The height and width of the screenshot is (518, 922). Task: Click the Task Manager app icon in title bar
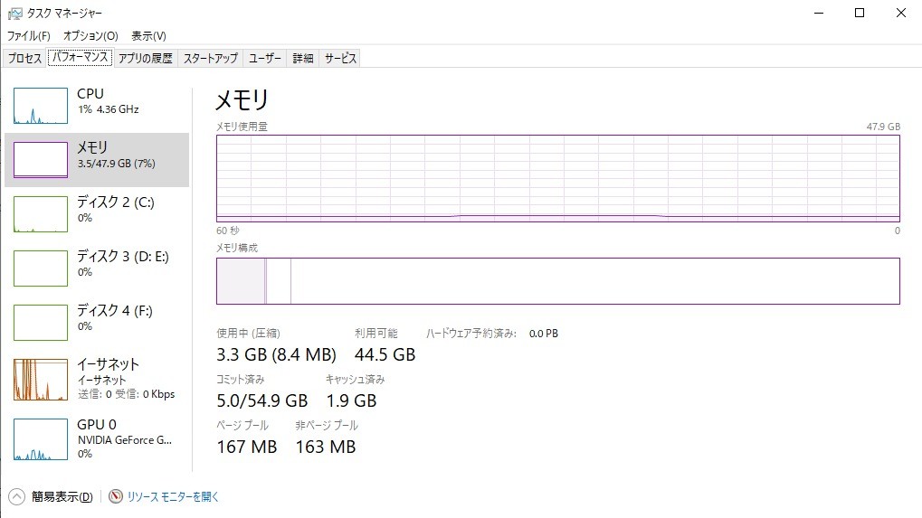click(14, 14)
